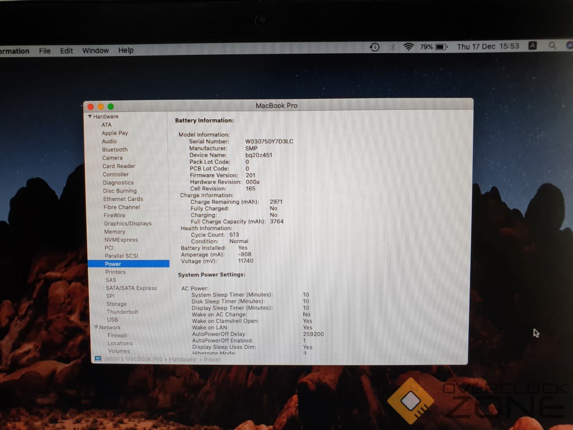
Task: Select SPI in the sidebar
Action: tap(110, 296)
